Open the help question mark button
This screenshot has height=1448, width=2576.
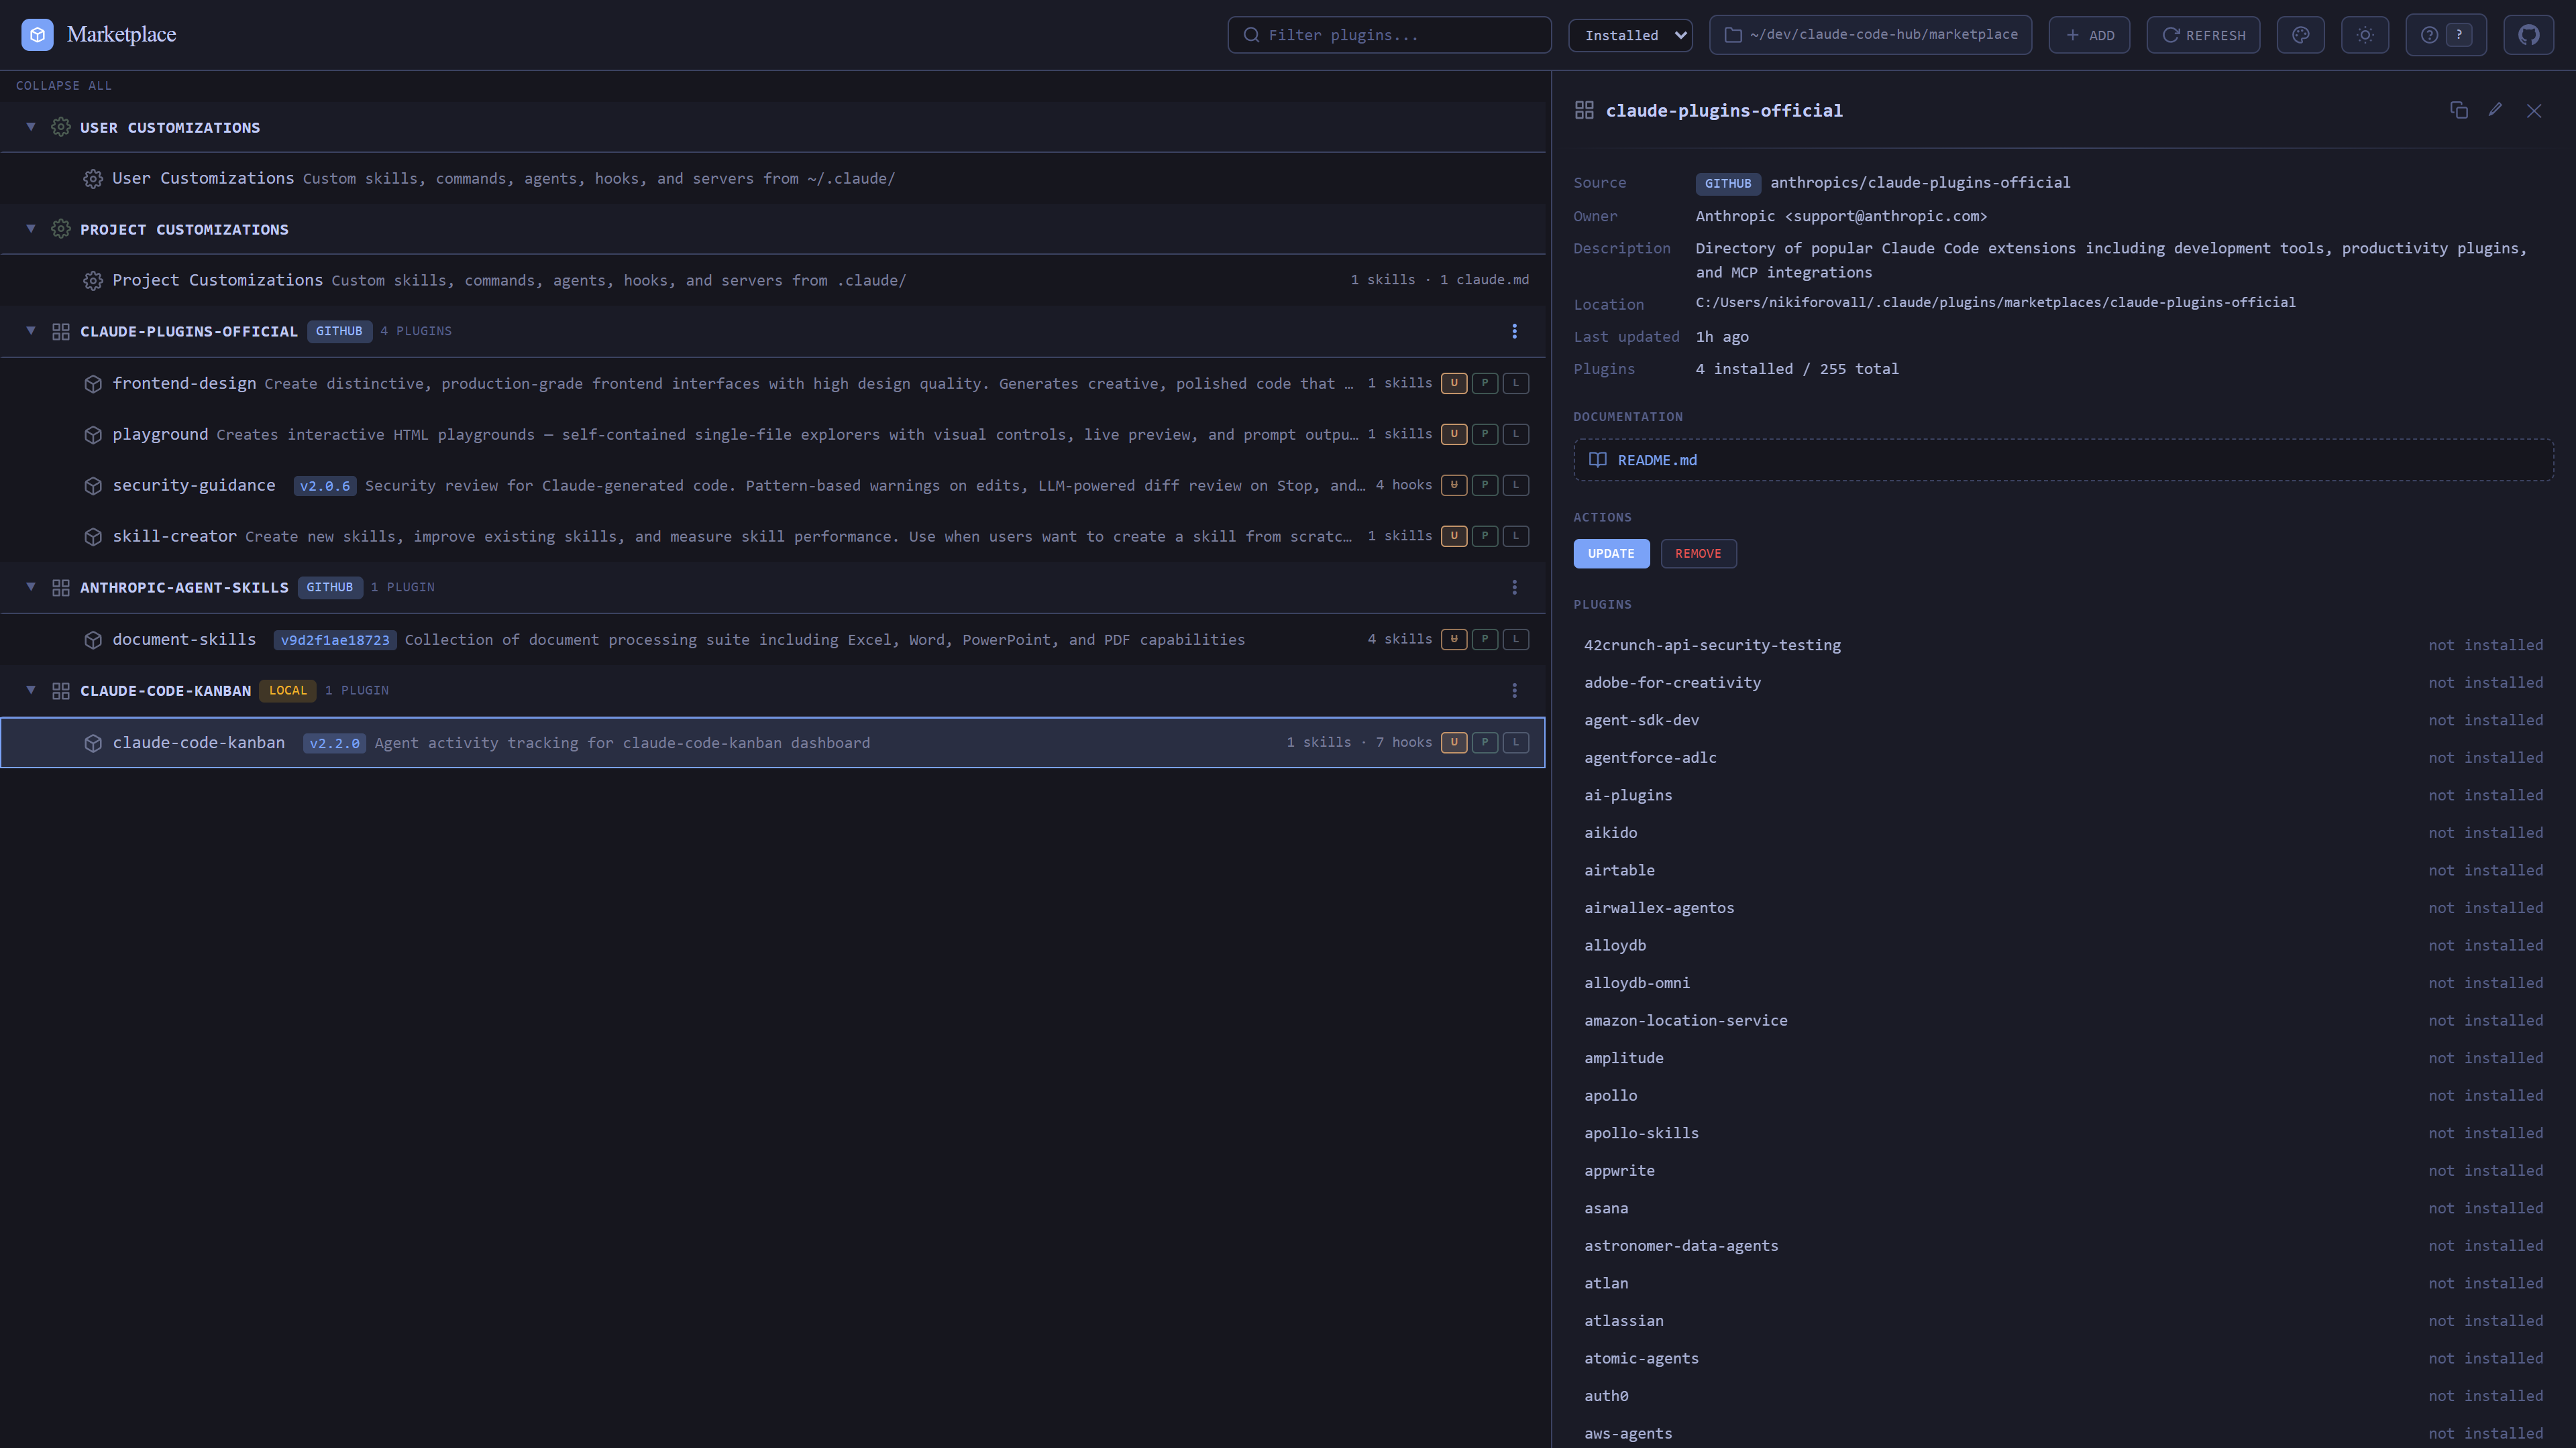coord(2446,35)
